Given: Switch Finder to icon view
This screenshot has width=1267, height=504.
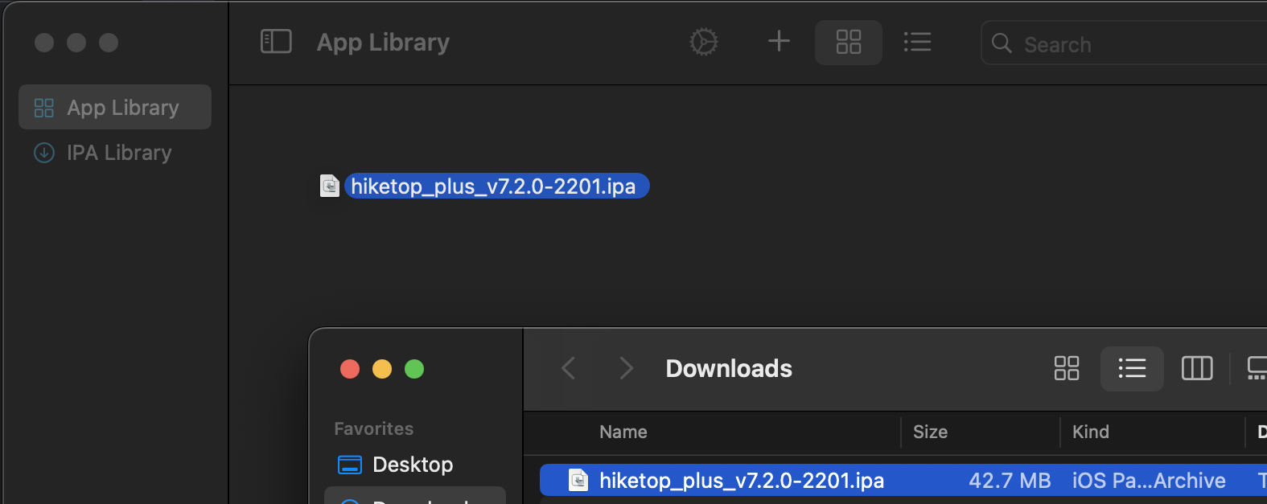Looking at the screenshot, I should click(1067, 368).
